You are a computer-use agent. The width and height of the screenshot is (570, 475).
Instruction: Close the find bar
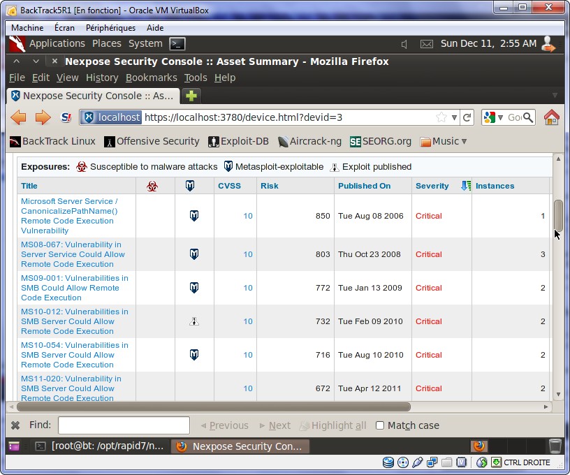(15, 425)
